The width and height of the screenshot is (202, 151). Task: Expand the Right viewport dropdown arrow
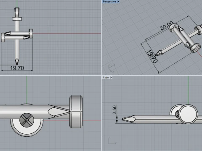coord(111,78)
